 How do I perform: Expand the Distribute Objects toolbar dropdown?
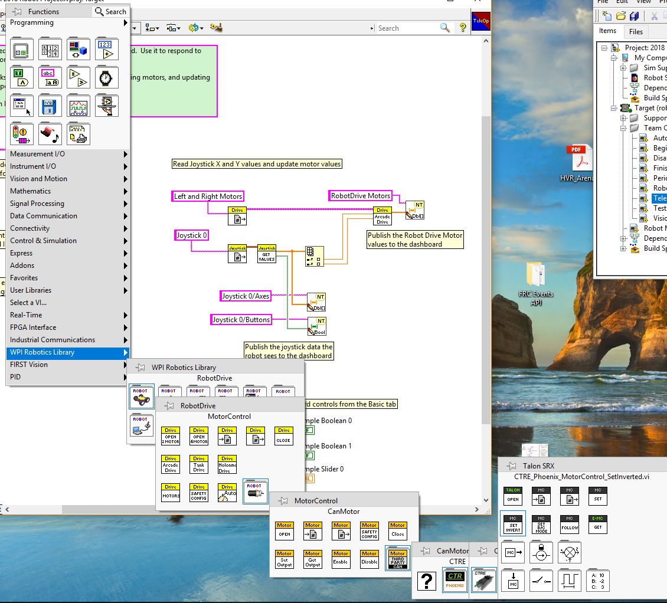174,28
